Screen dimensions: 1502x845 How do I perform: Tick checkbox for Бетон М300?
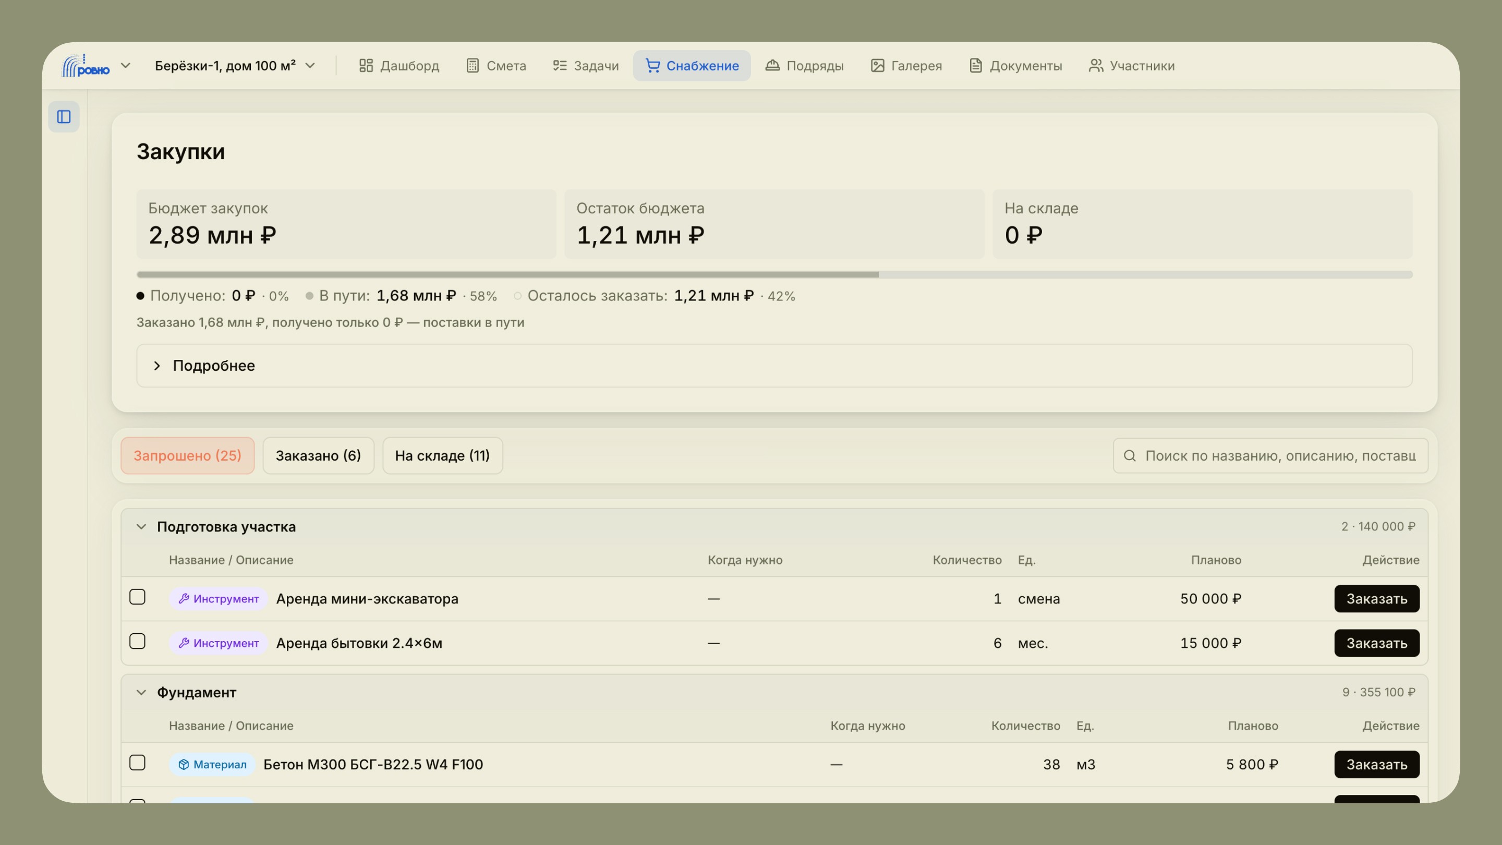coord(137,763)
